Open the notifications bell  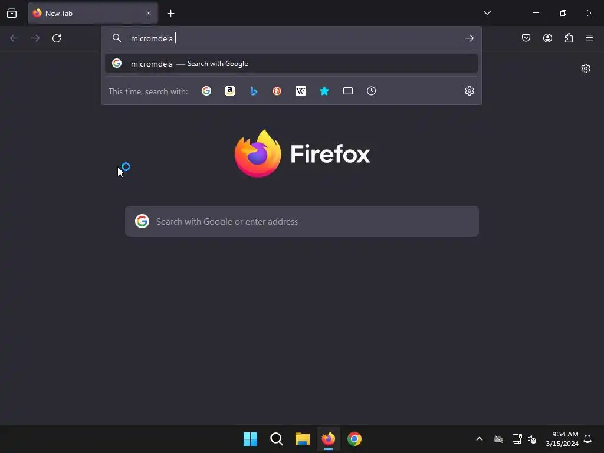(x=587, y=439)
